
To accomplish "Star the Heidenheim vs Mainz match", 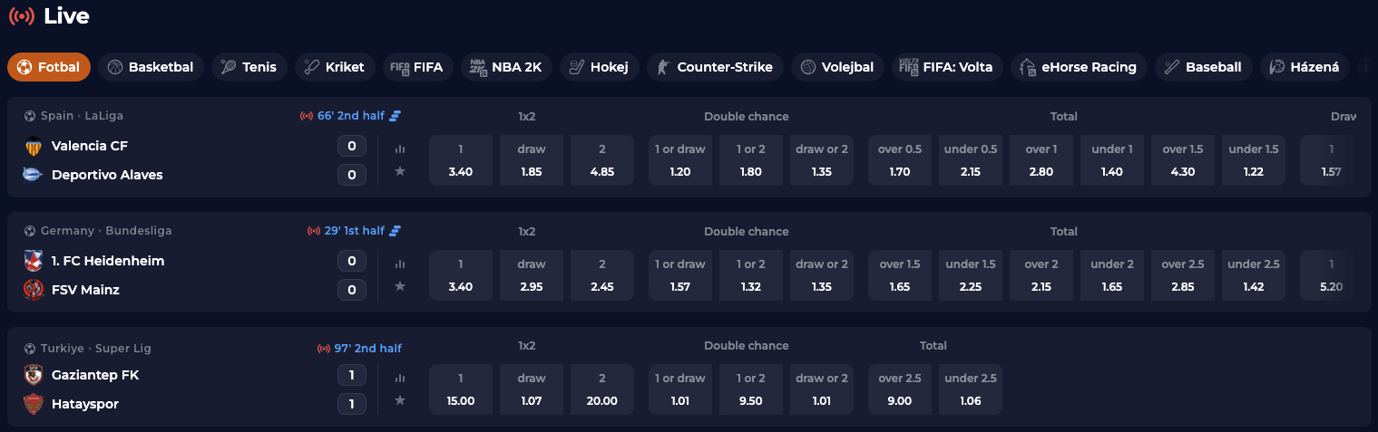I will tap(400, 286).
